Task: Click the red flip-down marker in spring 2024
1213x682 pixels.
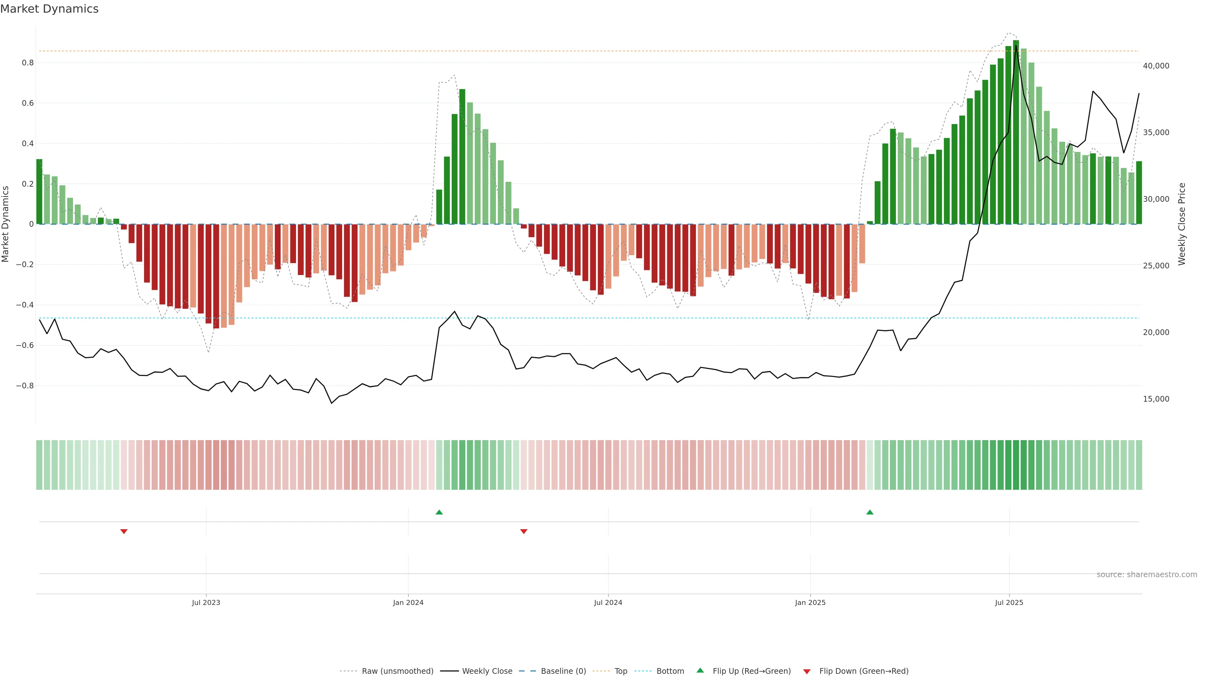Action: (x=524, y=531)
